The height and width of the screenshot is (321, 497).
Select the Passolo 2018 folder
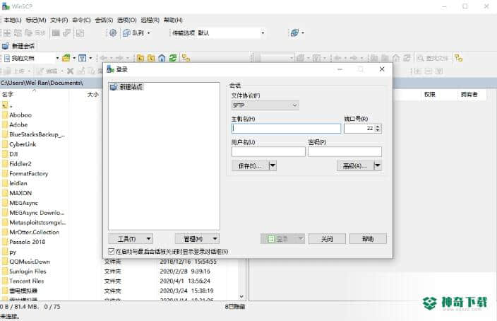point(28,242)
